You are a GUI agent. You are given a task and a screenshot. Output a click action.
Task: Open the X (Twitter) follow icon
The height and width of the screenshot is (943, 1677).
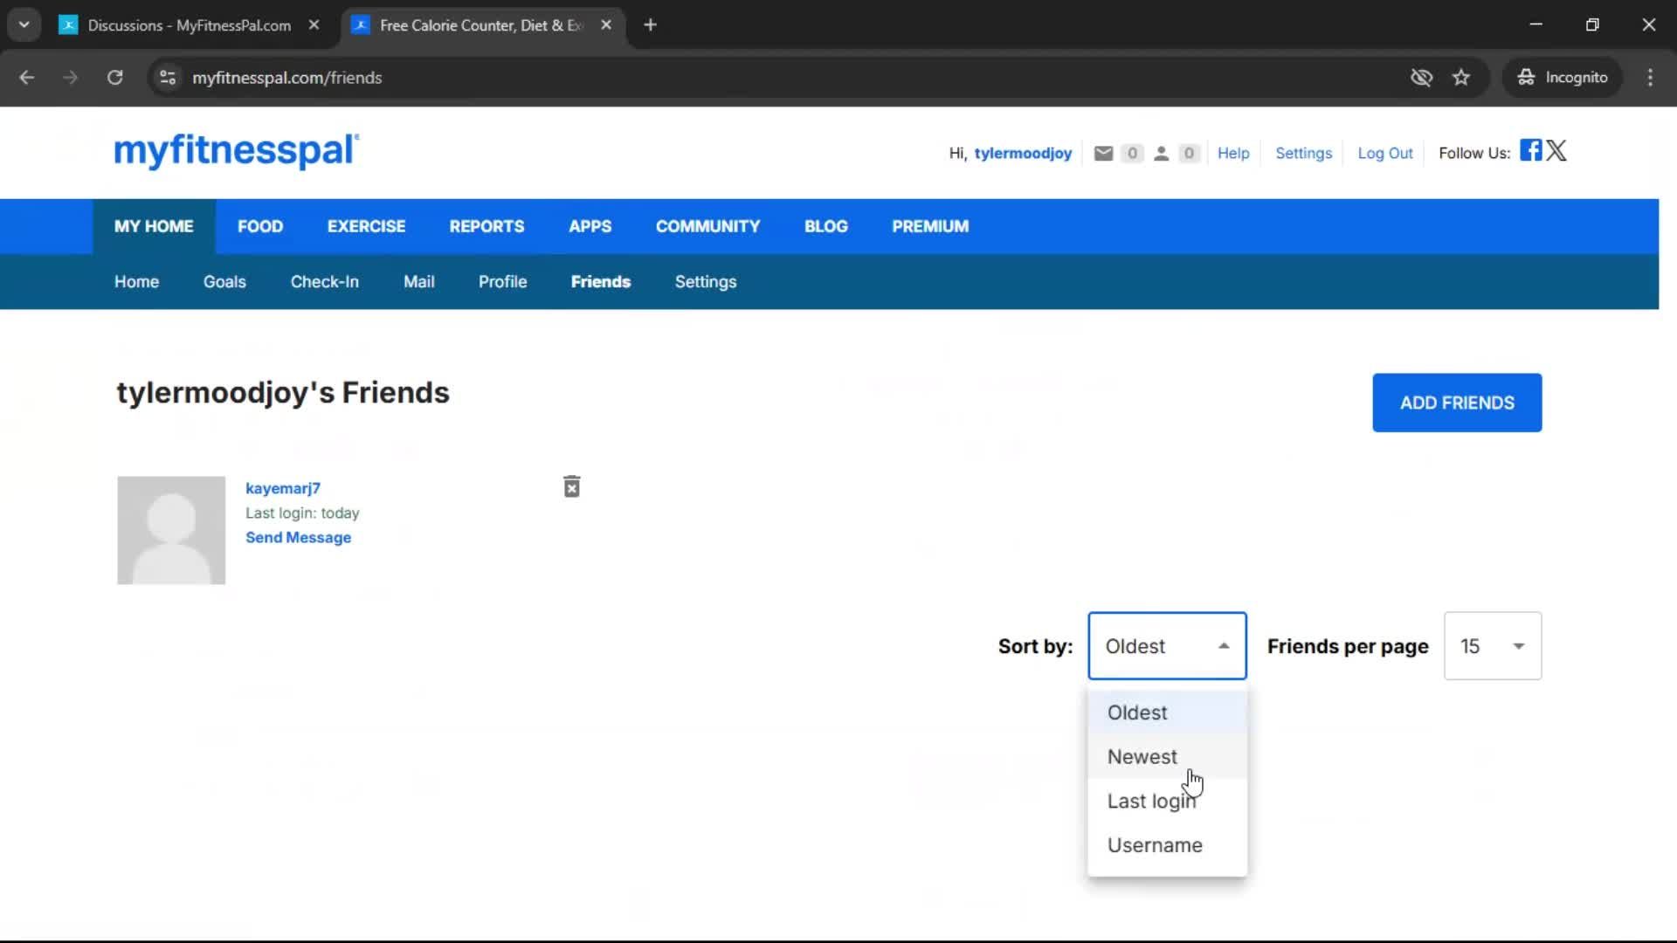(x=1556, y=150)
